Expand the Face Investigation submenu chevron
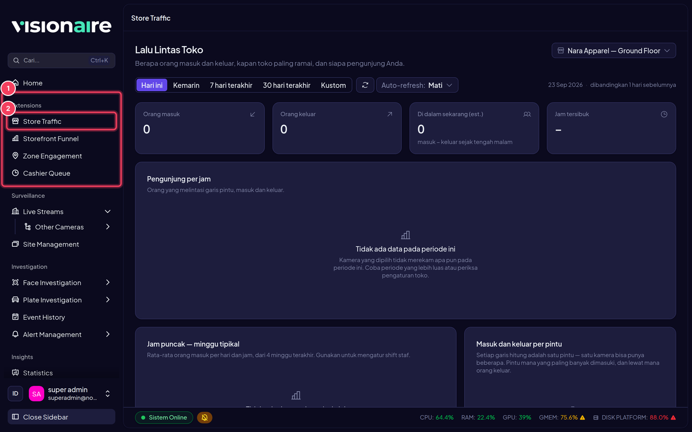The height and width of the screenshot is (432, 692). 108,282
